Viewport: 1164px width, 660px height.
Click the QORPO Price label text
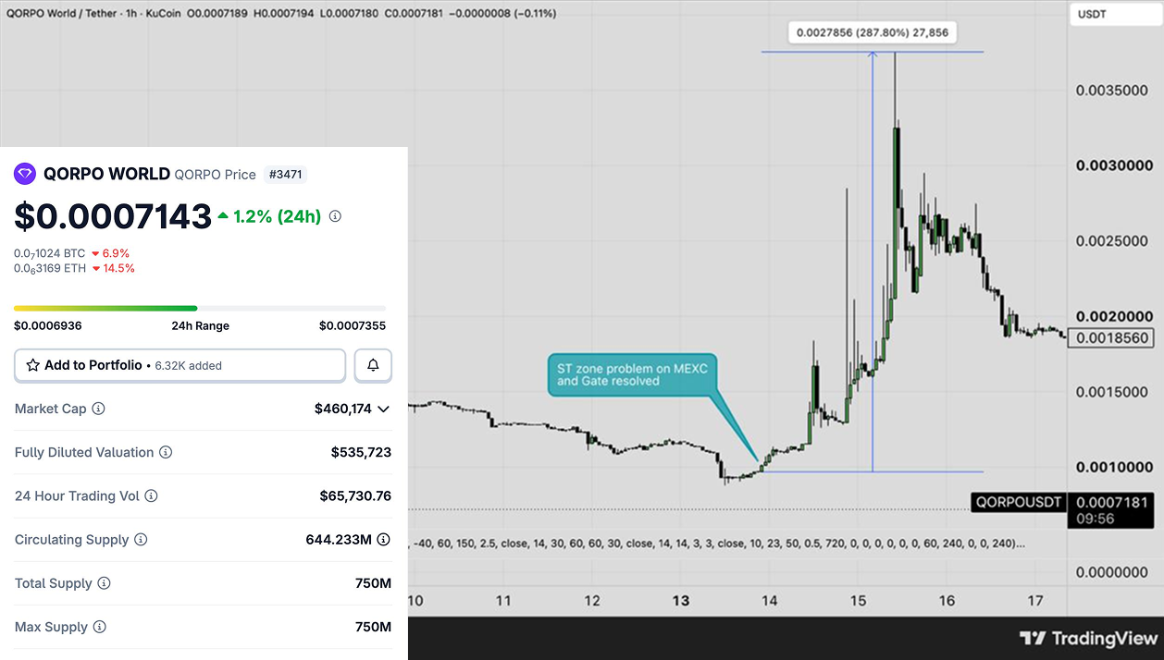click(215, 174)
